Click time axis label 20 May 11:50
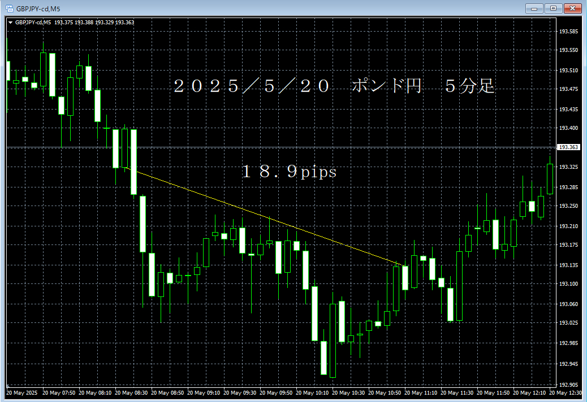This screenshot has width=587, height=402. click(493, 392)
